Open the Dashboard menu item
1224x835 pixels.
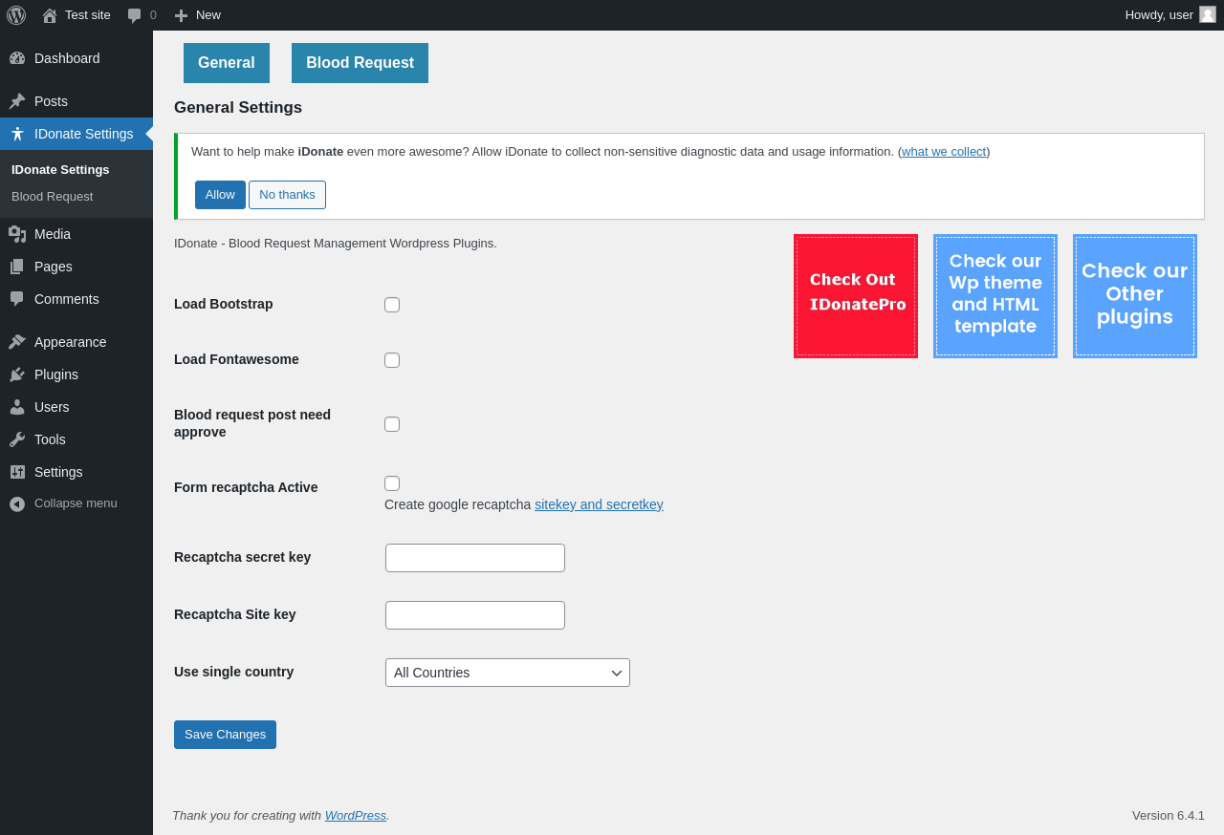tap(76, 58)
